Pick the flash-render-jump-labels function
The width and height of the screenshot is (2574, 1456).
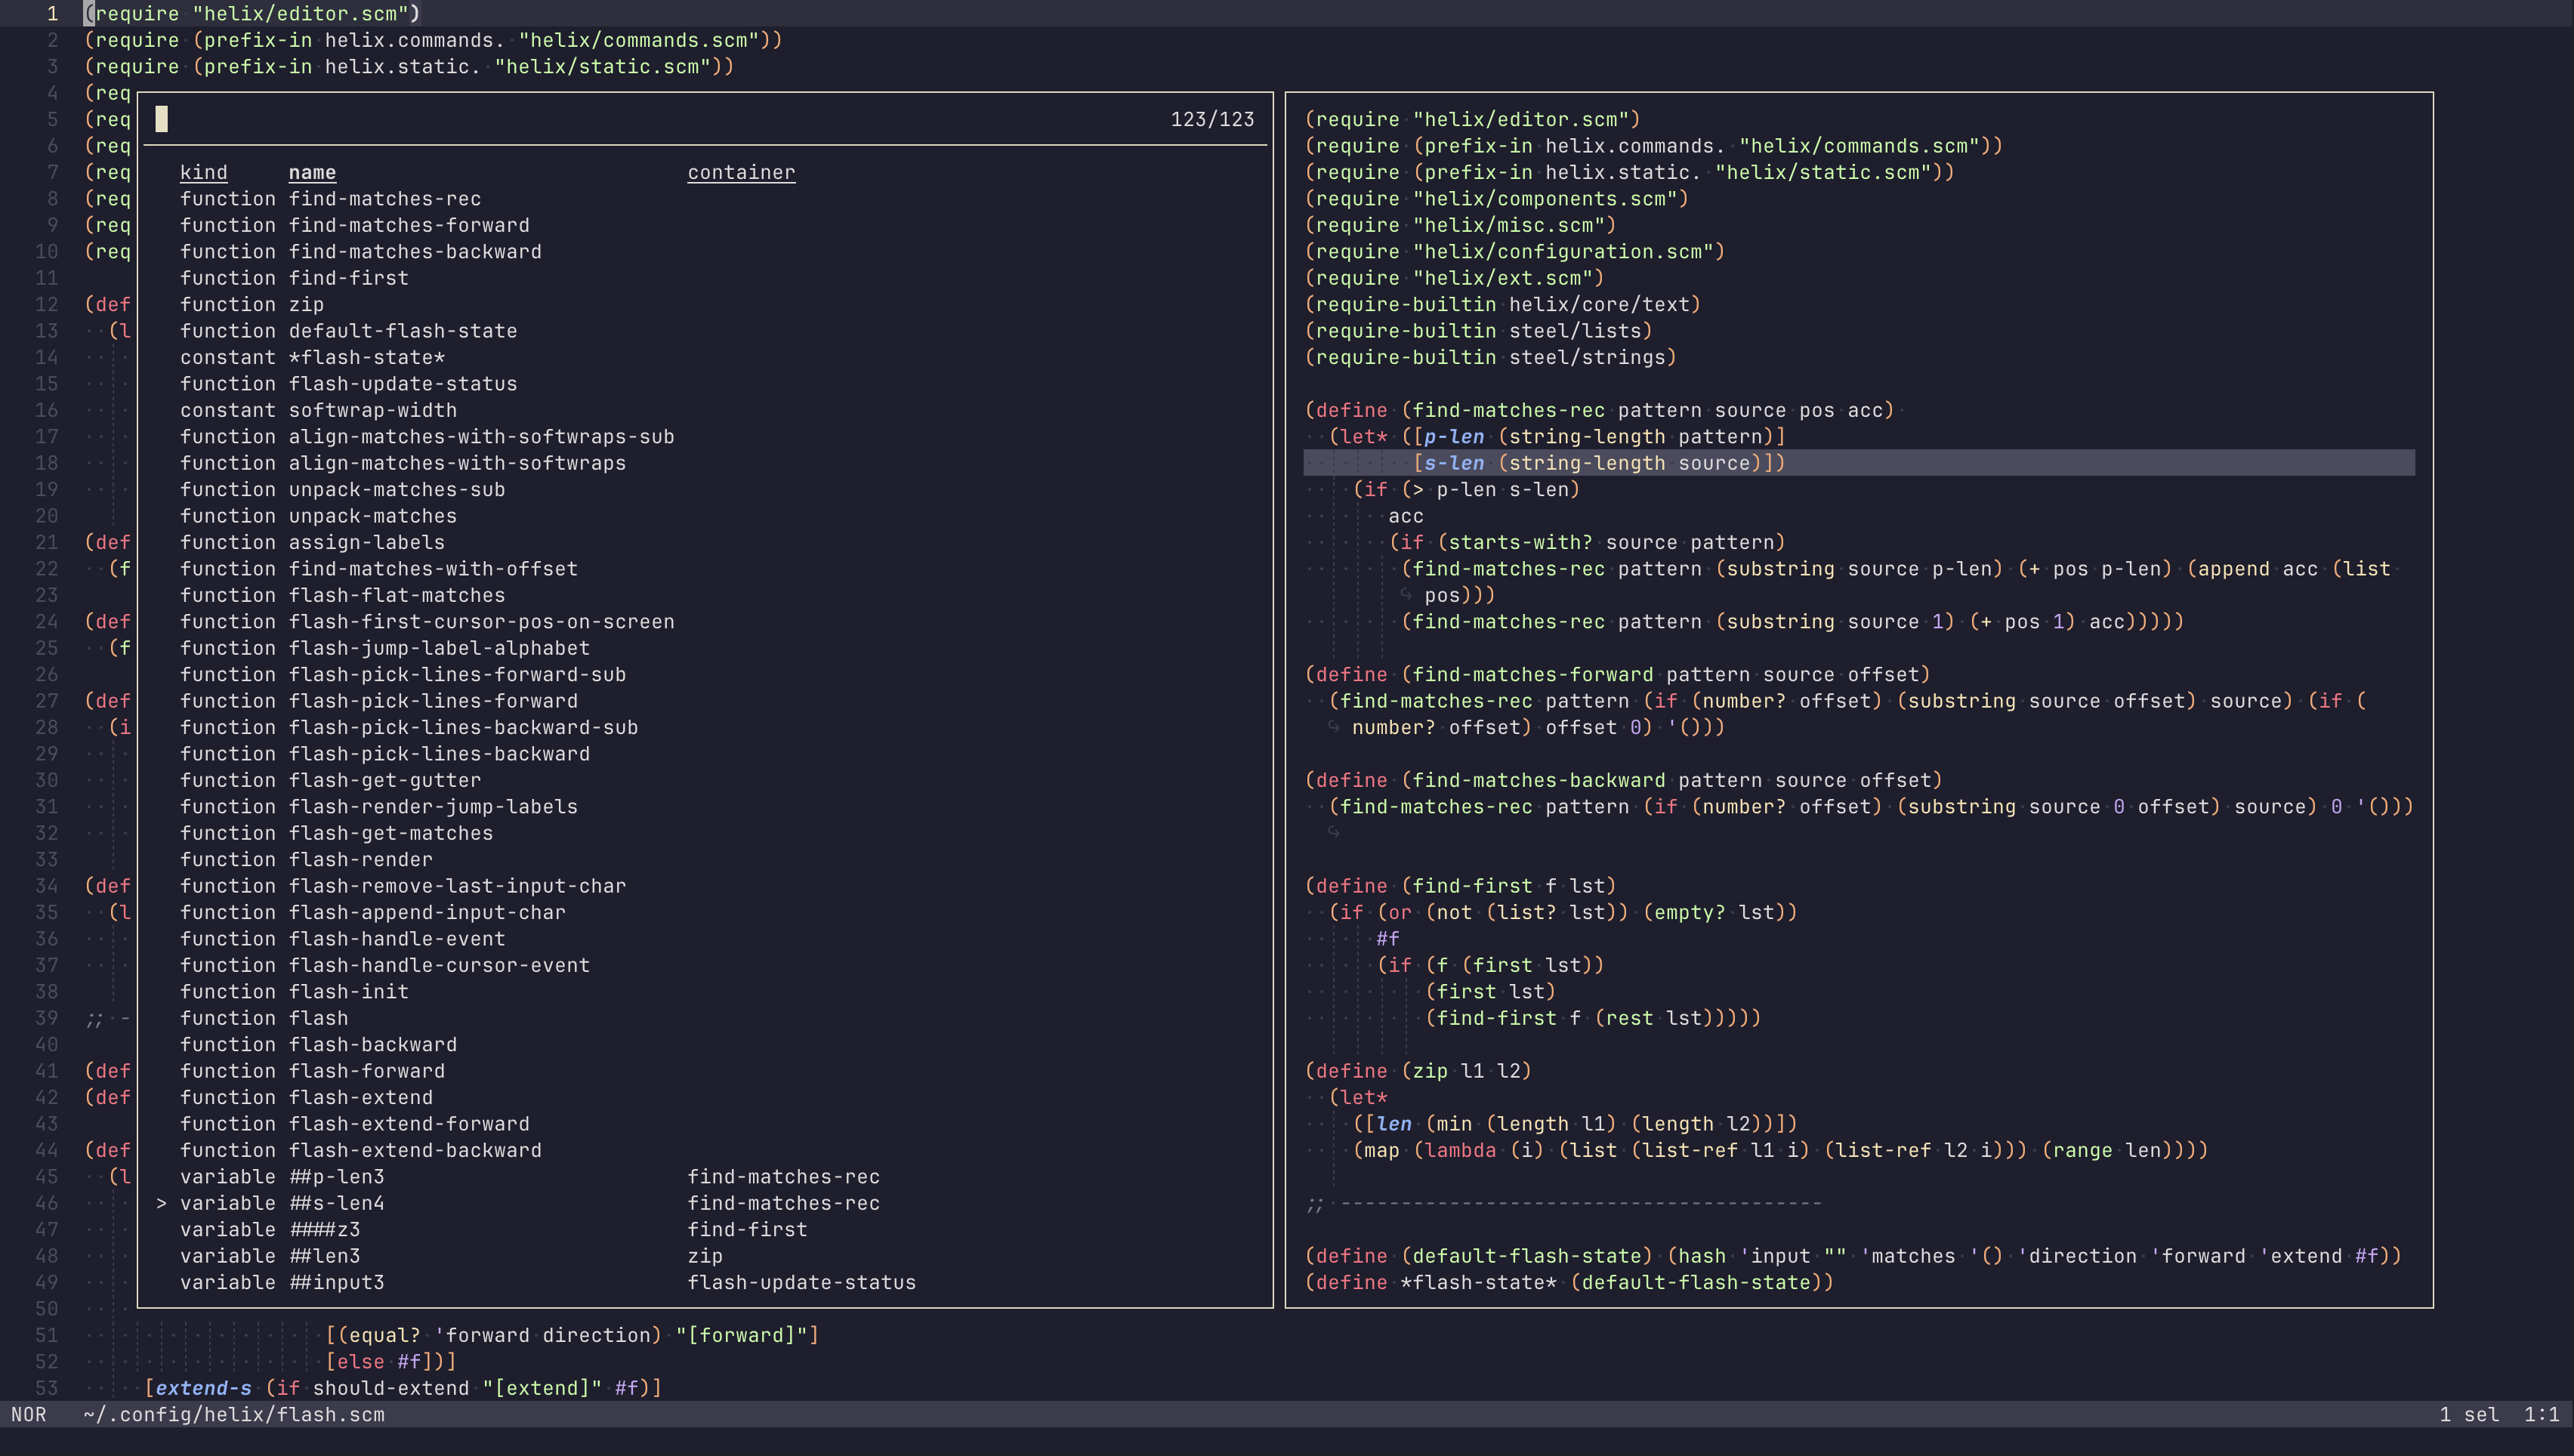coord(433,806)
